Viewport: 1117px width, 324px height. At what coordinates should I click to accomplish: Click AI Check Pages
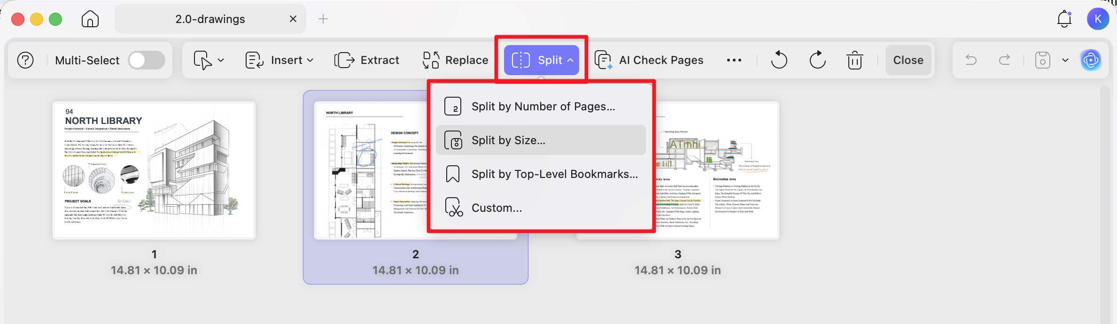(x=649, y=60)
